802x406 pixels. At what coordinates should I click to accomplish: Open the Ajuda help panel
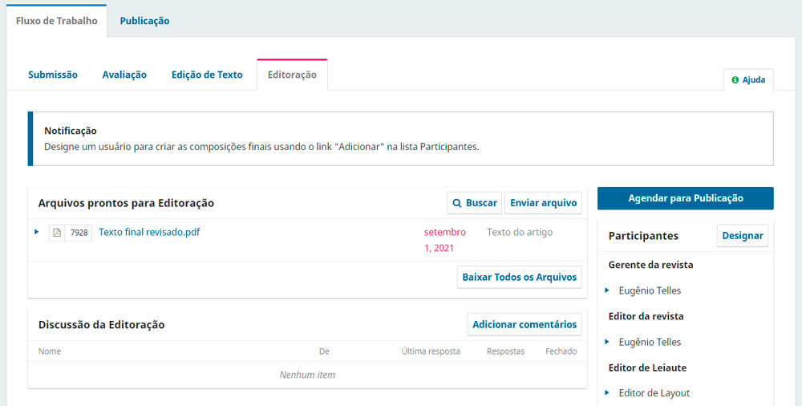(748, 80)
